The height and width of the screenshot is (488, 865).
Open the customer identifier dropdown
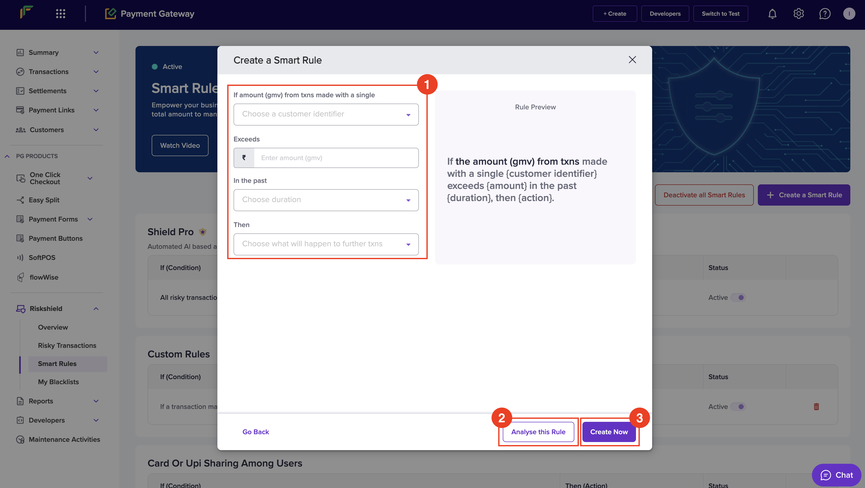(x=326, y=114)
